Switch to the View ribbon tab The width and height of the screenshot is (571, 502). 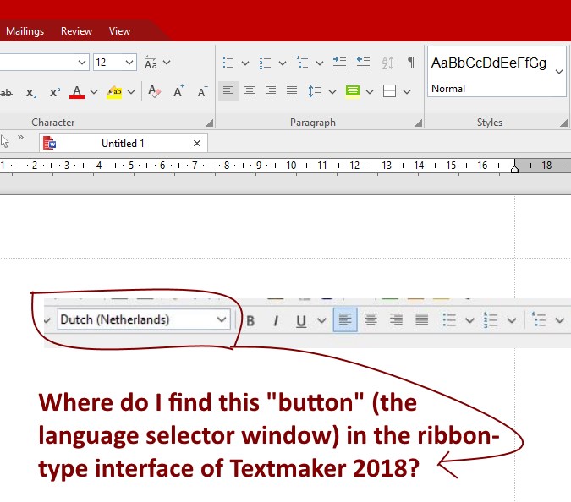click(x=119, y=31)
